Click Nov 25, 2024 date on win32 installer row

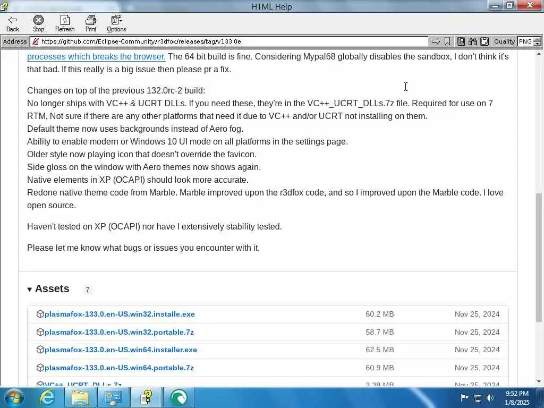(x=477, y=314)
